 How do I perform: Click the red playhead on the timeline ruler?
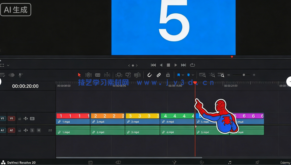pyautogui.click(x=195, y=83)
